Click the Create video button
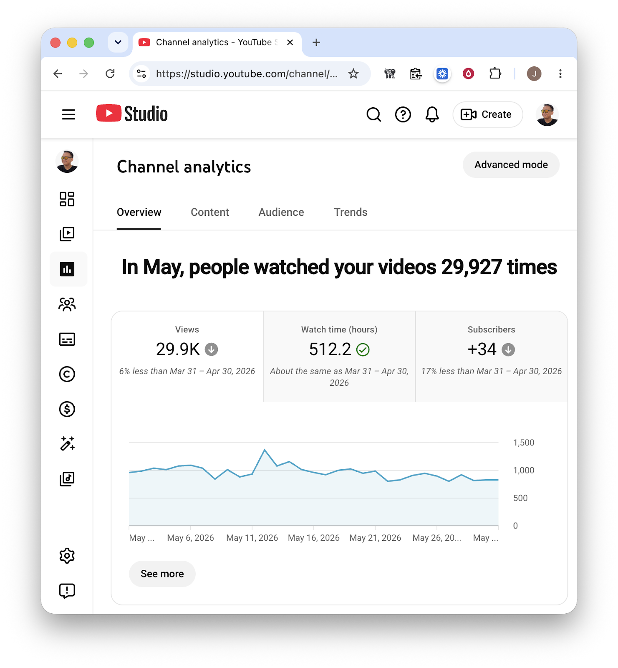The image size is (618, 668). tap(487, 114)
